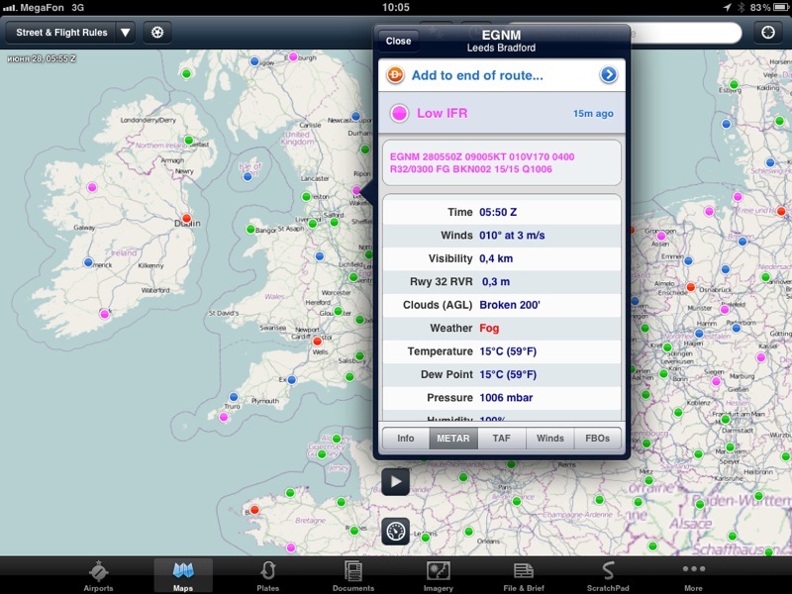Screen dimensions: 792x594
Task: Open File & Brief
Action: click(x=524, y=575)
